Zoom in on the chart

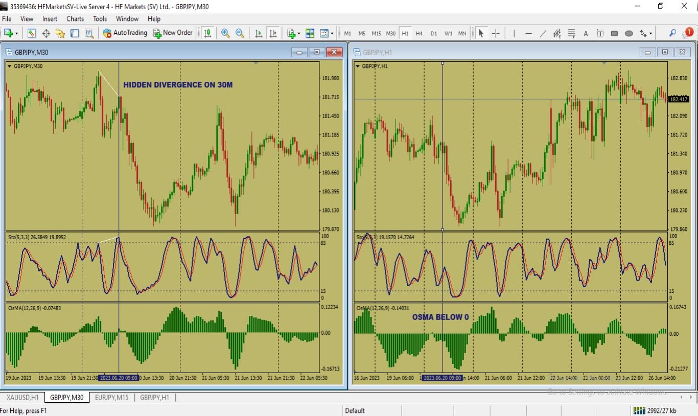click(x=225, y=33)
